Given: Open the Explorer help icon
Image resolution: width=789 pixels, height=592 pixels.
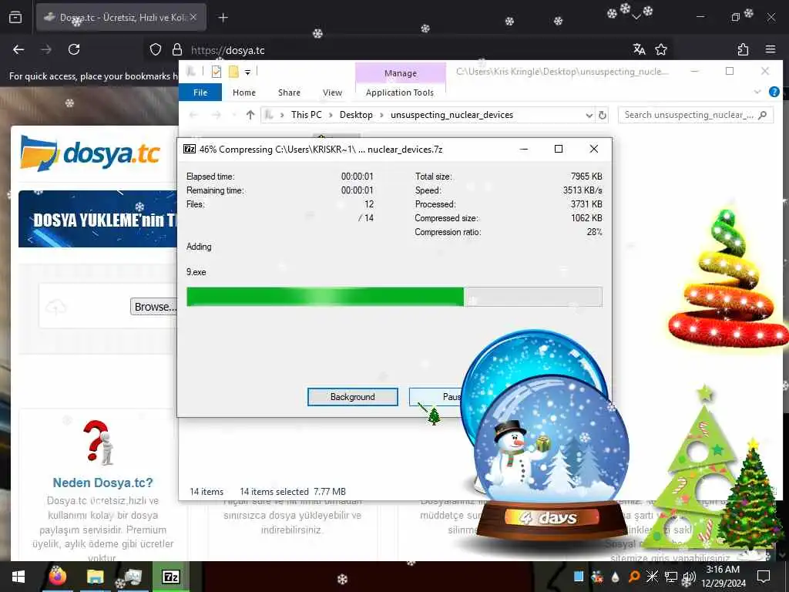Looking at the screenshot, I should coord(774,92).
